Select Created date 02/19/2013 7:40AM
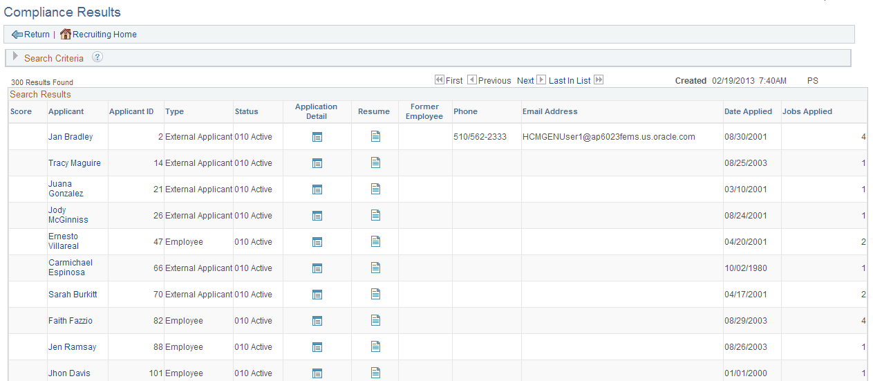The height and width of the screenshot is (381, 873). [749, 81]
